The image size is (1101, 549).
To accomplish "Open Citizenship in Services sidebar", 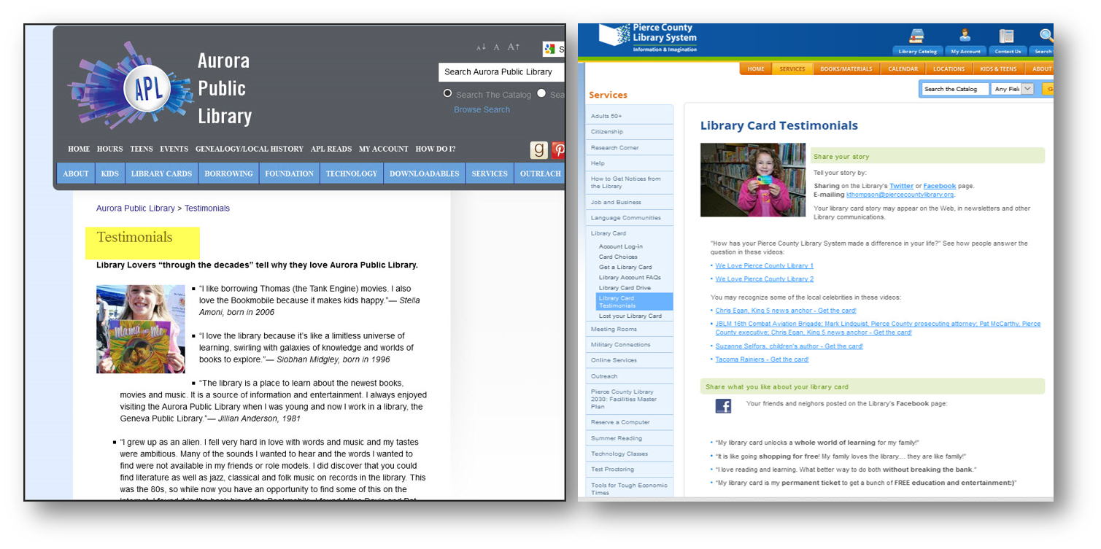I will pos(630,132).
